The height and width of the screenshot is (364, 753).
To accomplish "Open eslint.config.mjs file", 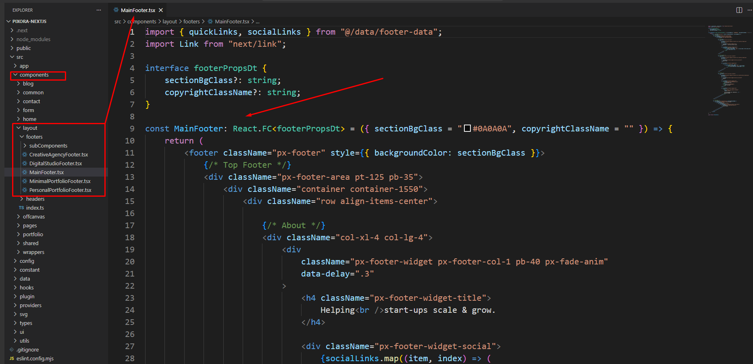I will [35, 359].
